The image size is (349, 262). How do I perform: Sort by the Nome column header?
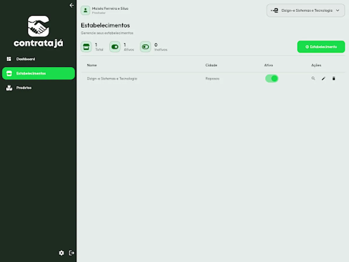pyautogui.click(x=92, y=65)
